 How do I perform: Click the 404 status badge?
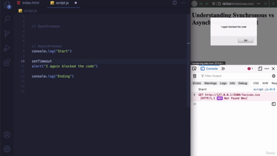coord(219,98)
